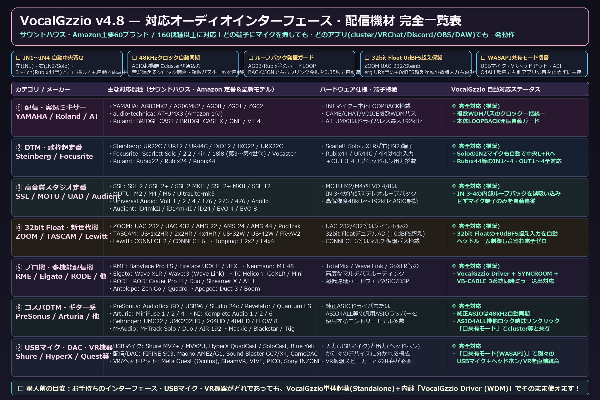600x400 pixels.
Task: Select category '⑦ USBマイク・DAC・VR機器'
Action: coord(64,347)
